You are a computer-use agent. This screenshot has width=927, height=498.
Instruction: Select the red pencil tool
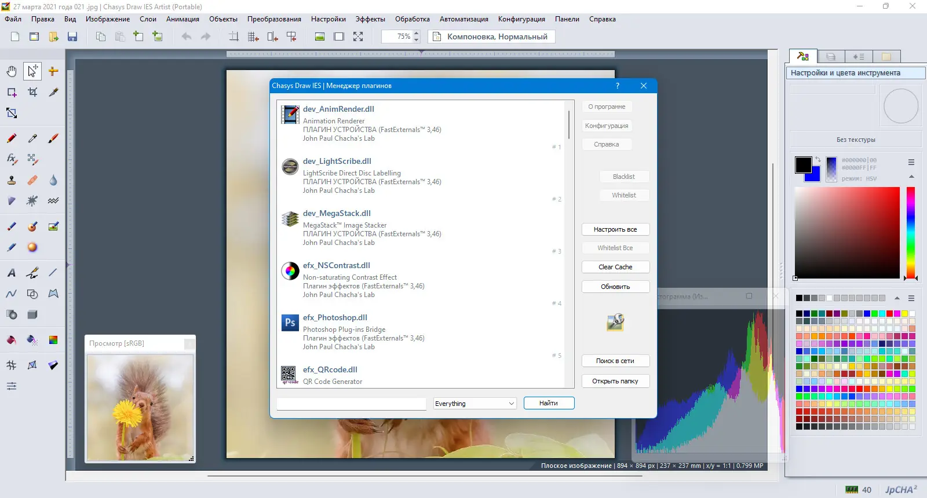point(12,138)
